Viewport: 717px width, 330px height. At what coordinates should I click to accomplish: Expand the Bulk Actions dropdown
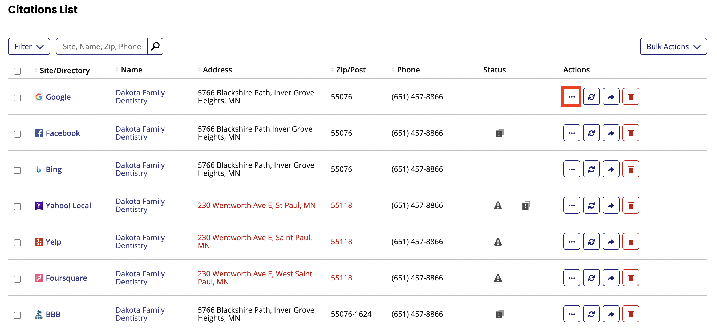coord(673,46)
